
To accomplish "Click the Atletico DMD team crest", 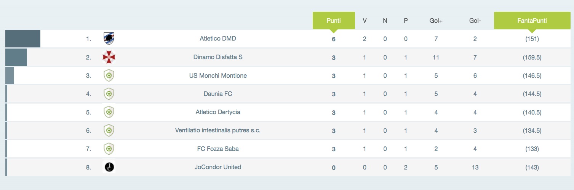I will (109, 39).
